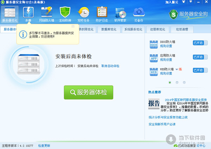Click 取消自动体检 link
The image size is (211, 149).
(x=110, y=66)
